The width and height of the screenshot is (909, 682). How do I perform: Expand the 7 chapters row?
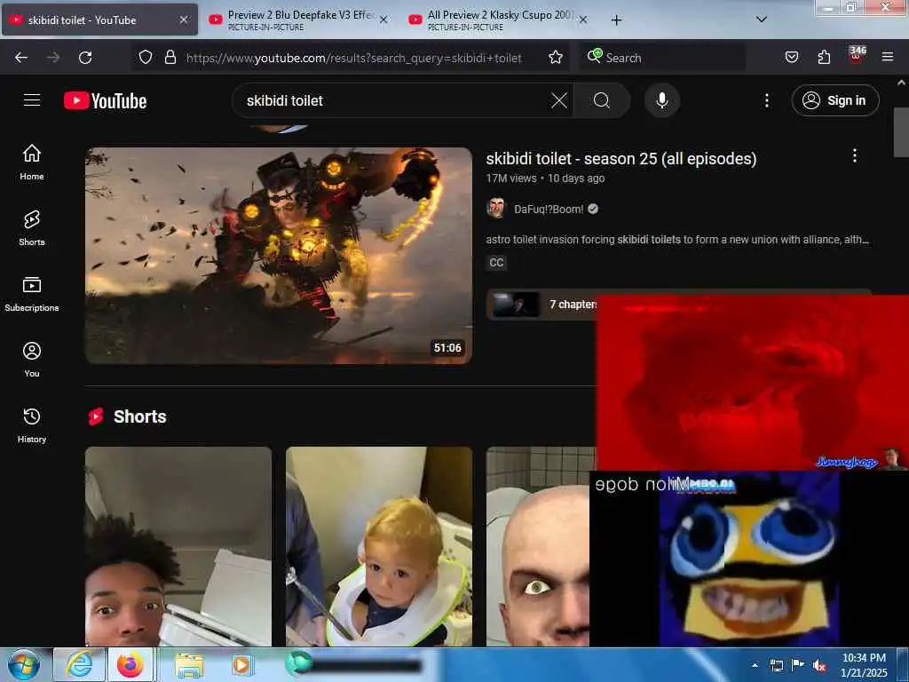point(541,305)
